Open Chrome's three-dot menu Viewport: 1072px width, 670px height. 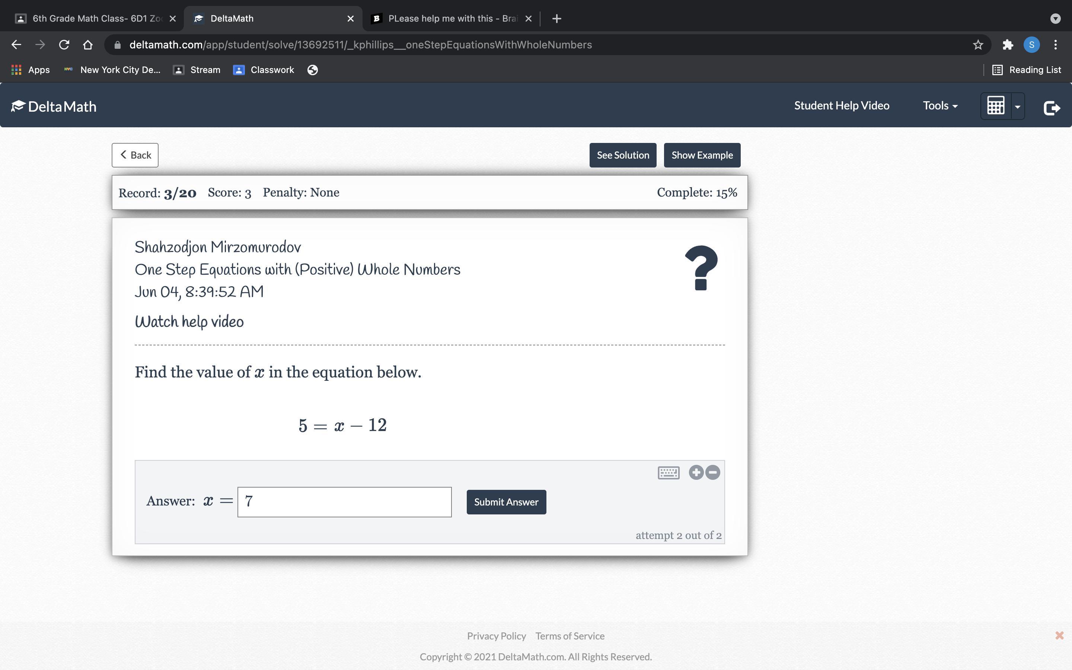1056,45
